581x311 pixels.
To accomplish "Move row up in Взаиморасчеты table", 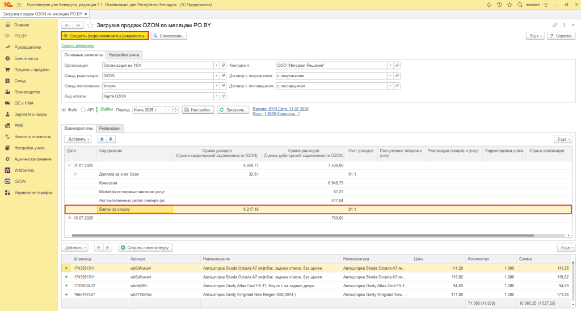I will click(x=102, y=139).
